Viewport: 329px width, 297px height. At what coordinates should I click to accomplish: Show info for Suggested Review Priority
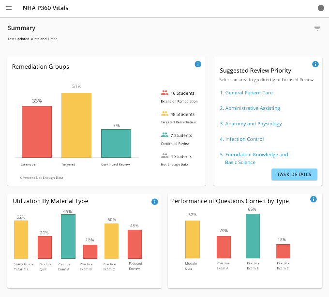[x=315, y=64]
